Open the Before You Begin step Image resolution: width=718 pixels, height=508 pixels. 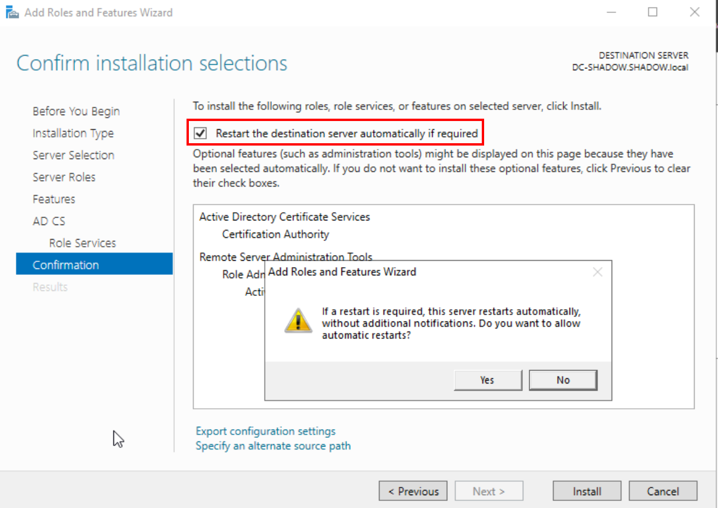coord(76,111)
